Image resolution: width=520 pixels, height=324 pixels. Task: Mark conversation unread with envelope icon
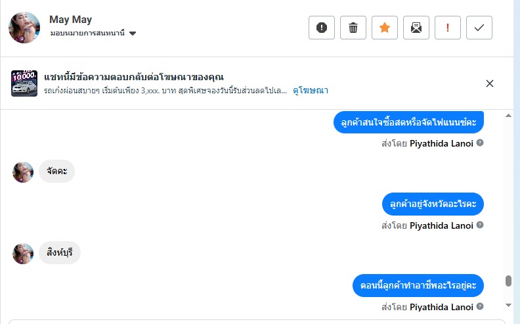(416, 28)
